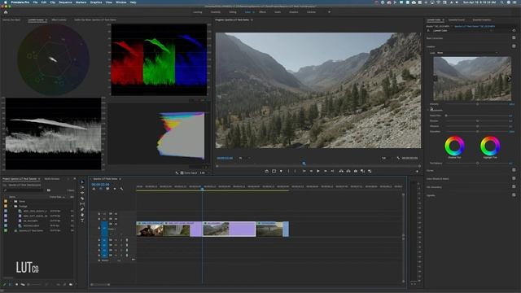The image size is (521, 293).
Task: Expand the HSL Secondary section
Action: coord(434,187)
